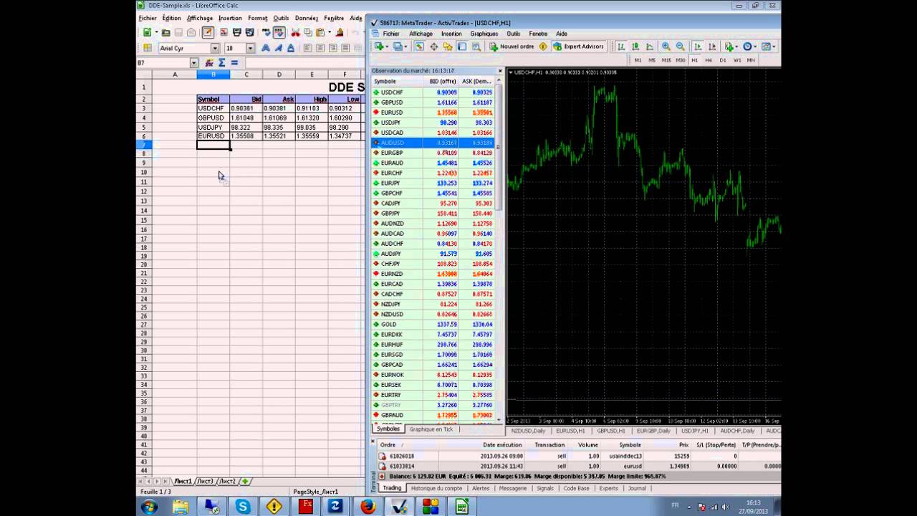The height and width of the screenshot is (516, 917).
Task: Open the Code Base terminal tab
Action: coord(576,488)
